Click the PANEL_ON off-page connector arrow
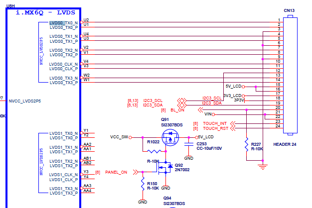The height and width of the screenshot is (208, 312). point(136,172)
